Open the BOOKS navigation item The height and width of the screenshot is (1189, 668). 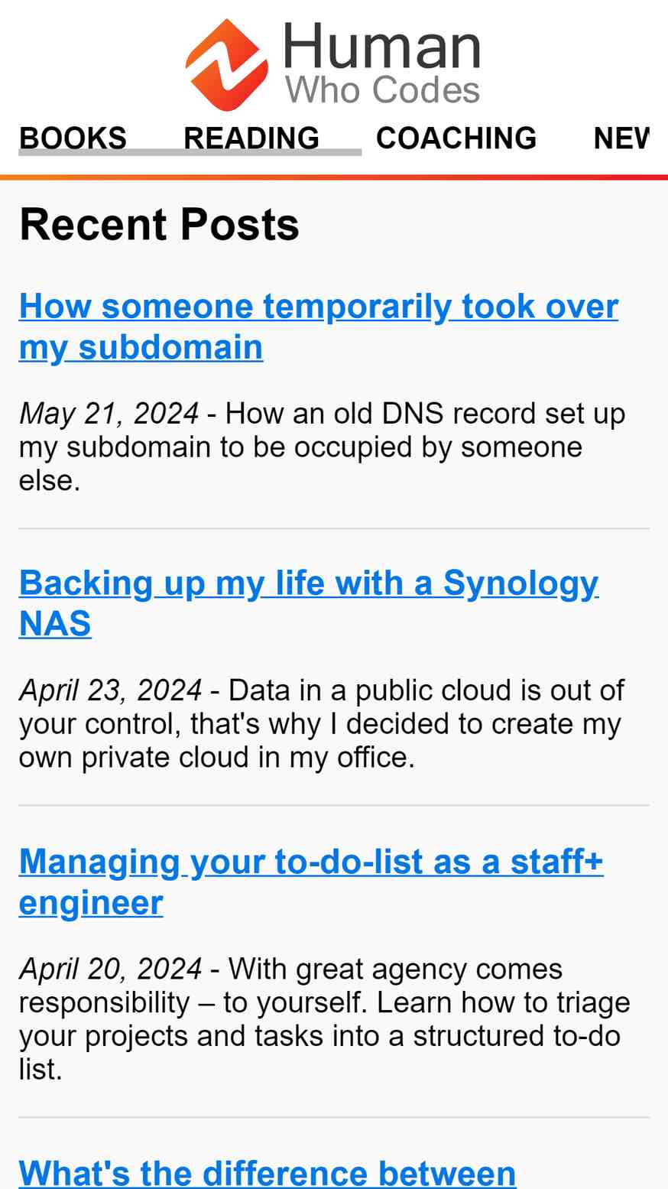73,138
